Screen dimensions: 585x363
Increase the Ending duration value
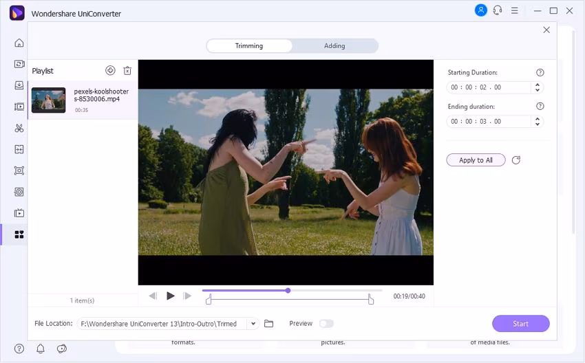[538, 119]
